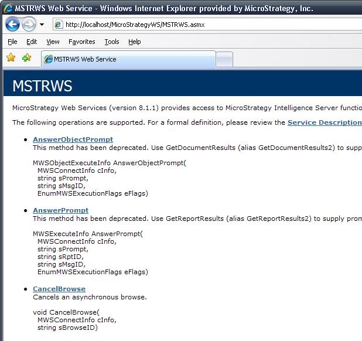Click 'MWSExecuteInfo AnswerPrompt(' signature text
This screenshot has height=341, width=362.
88,234
